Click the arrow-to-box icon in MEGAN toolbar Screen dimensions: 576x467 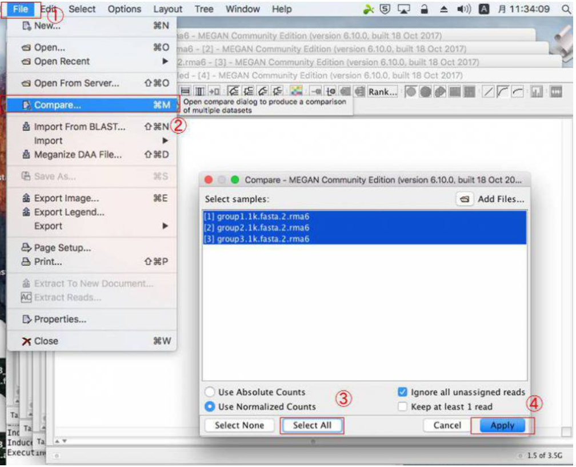point(214,91)
